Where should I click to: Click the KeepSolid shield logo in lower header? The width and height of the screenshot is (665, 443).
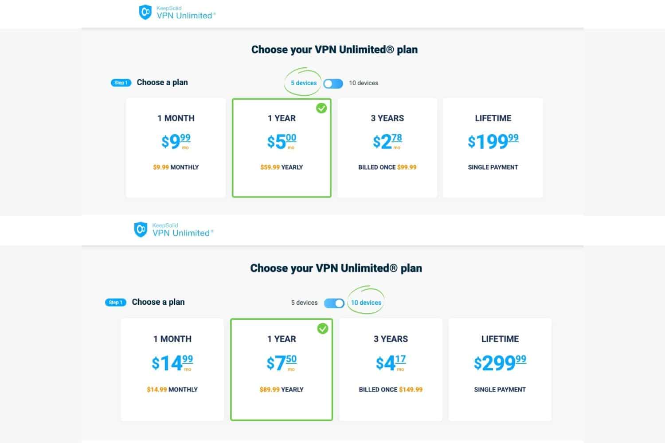coord(141,229)
